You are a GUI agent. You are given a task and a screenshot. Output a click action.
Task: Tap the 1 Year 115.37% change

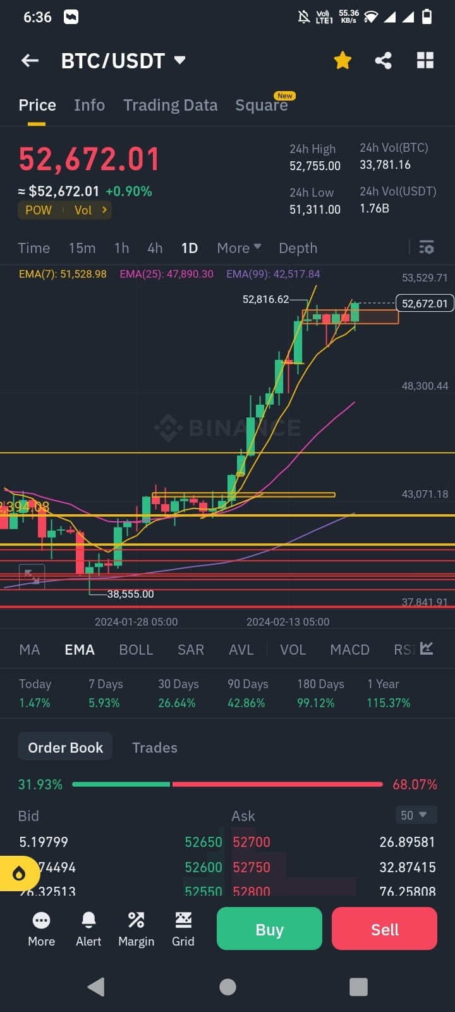pos(389,693)
